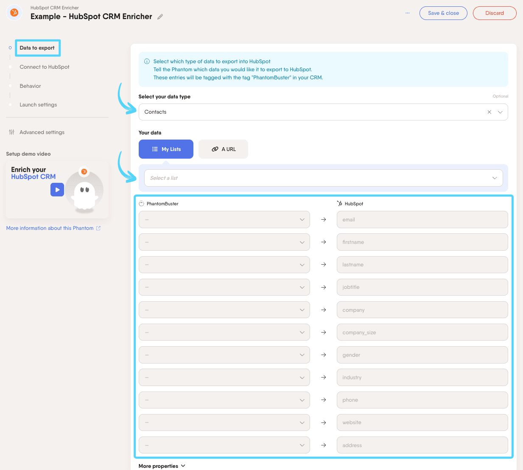The width and height of the screenshot is (523, 470).
Task: Click the pencil icon to rename the Phantom
Action: [x=160, y=17]
